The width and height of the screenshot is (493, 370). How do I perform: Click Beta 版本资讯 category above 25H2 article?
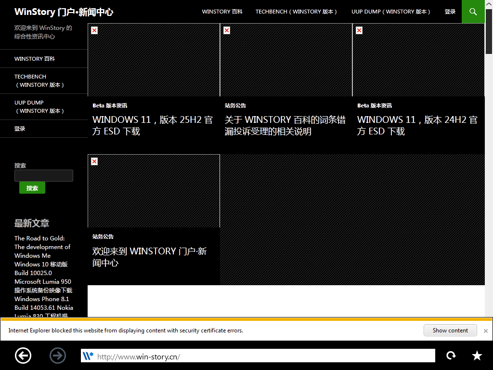tap(110, 106)
